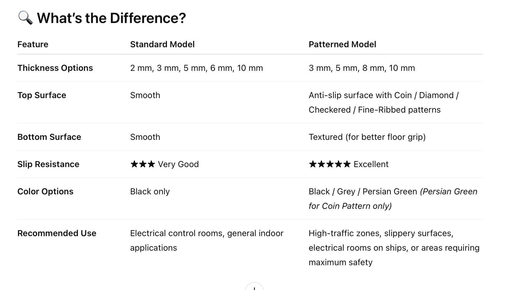Click the Top Surface row label
This screenshot has height=290, width=510.
click(x=42, y=95)
